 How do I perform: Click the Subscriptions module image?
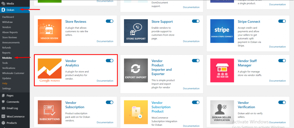pos(50,112)
